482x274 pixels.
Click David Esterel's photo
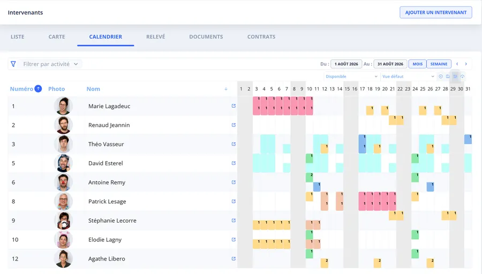[63, 163]
